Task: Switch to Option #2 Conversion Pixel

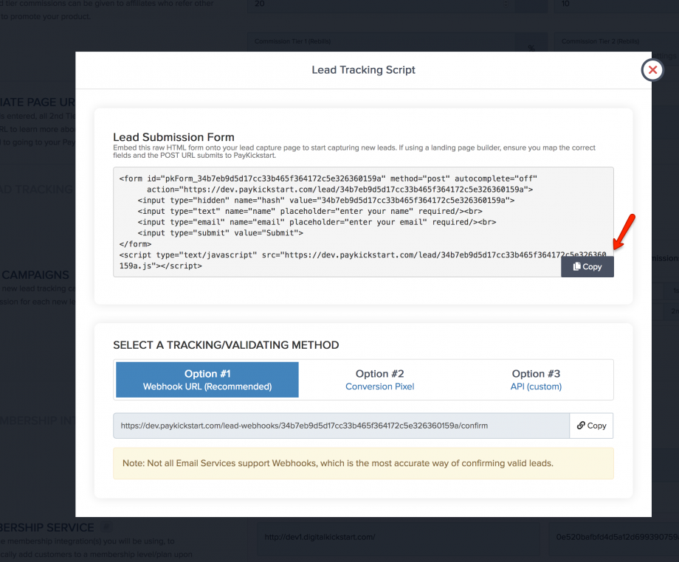Action: pyautogui.click(x=380, y=379)
